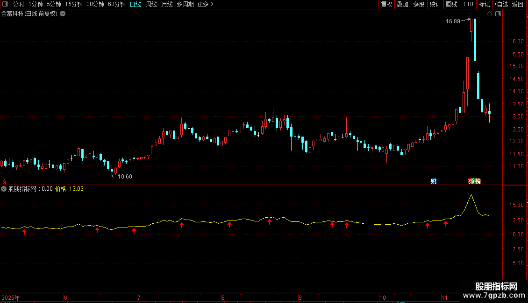Switch to 周线 weekly chart

(x=151, y=4)
